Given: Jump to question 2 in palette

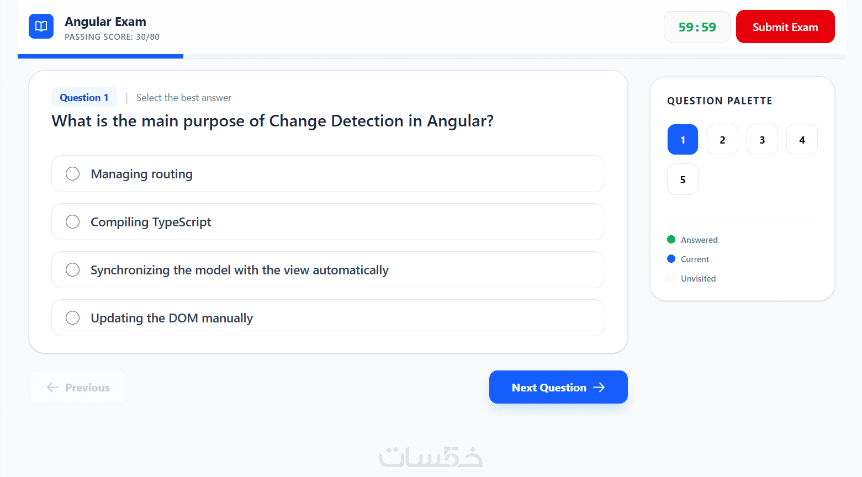Looking at the screenshot, I should (x=722, y=140).
